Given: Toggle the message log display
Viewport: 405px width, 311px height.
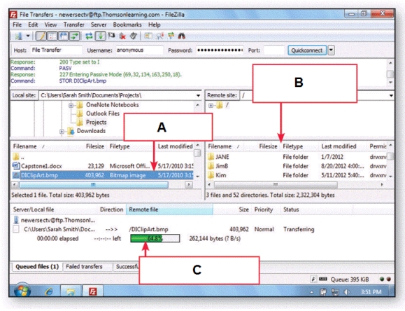Looking at the screenshot, I should [x=41, y=36].
